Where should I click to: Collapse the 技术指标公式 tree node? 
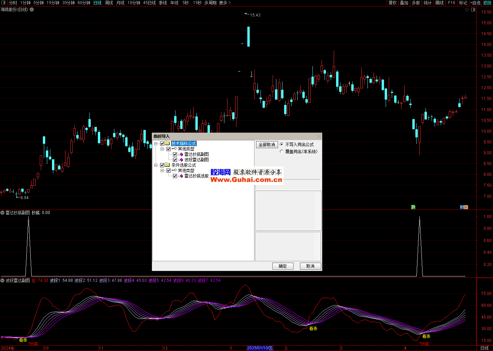[x=156, y=143]
